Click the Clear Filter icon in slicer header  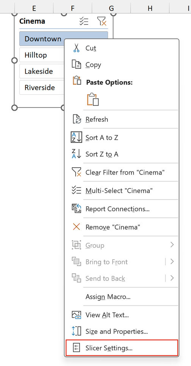102,21
